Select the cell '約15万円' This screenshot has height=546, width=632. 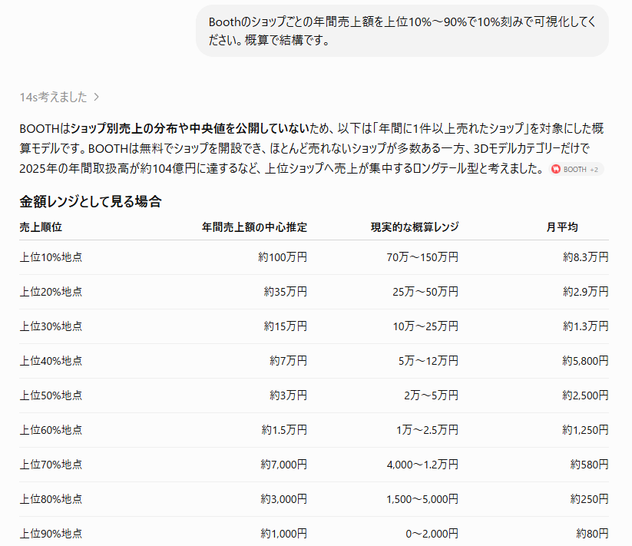pos(286,326)
